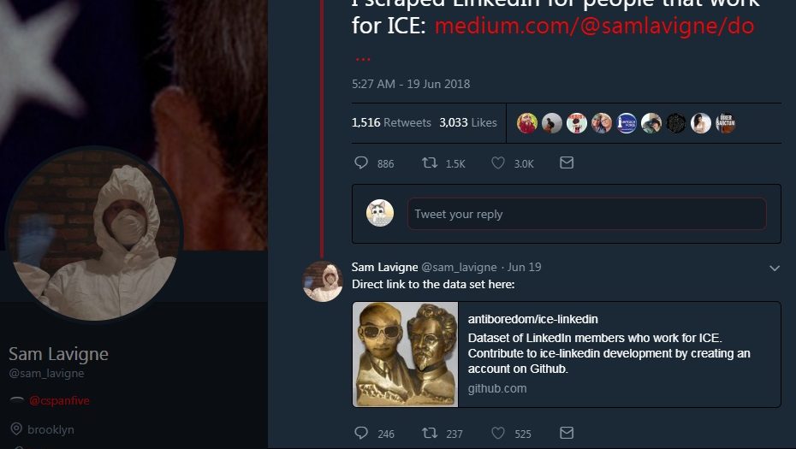View the 1,516 Retweets list
The height and width of the screenshot is (449, 796).
click(391, 122)
